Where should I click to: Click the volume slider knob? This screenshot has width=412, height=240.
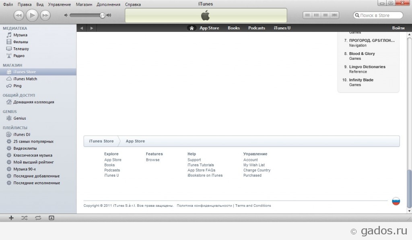pyautogui.click(x=102, y=16)
